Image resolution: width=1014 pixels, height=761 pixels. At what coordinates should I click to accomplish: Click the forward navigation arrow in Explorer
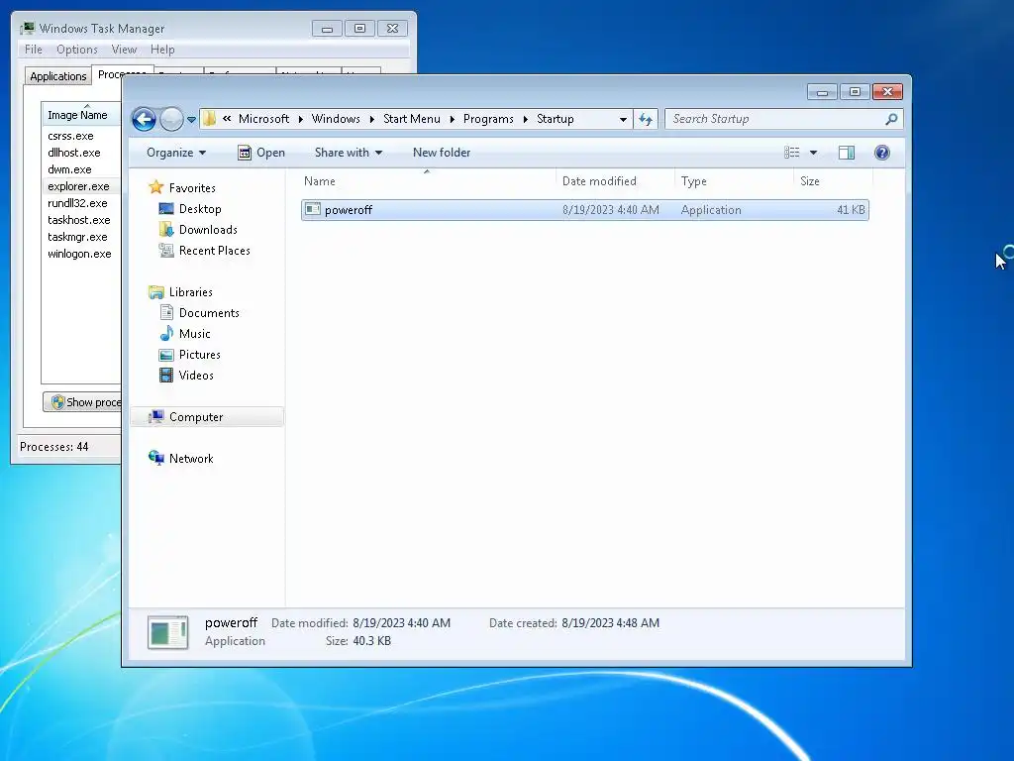click(x=171, y=119)
